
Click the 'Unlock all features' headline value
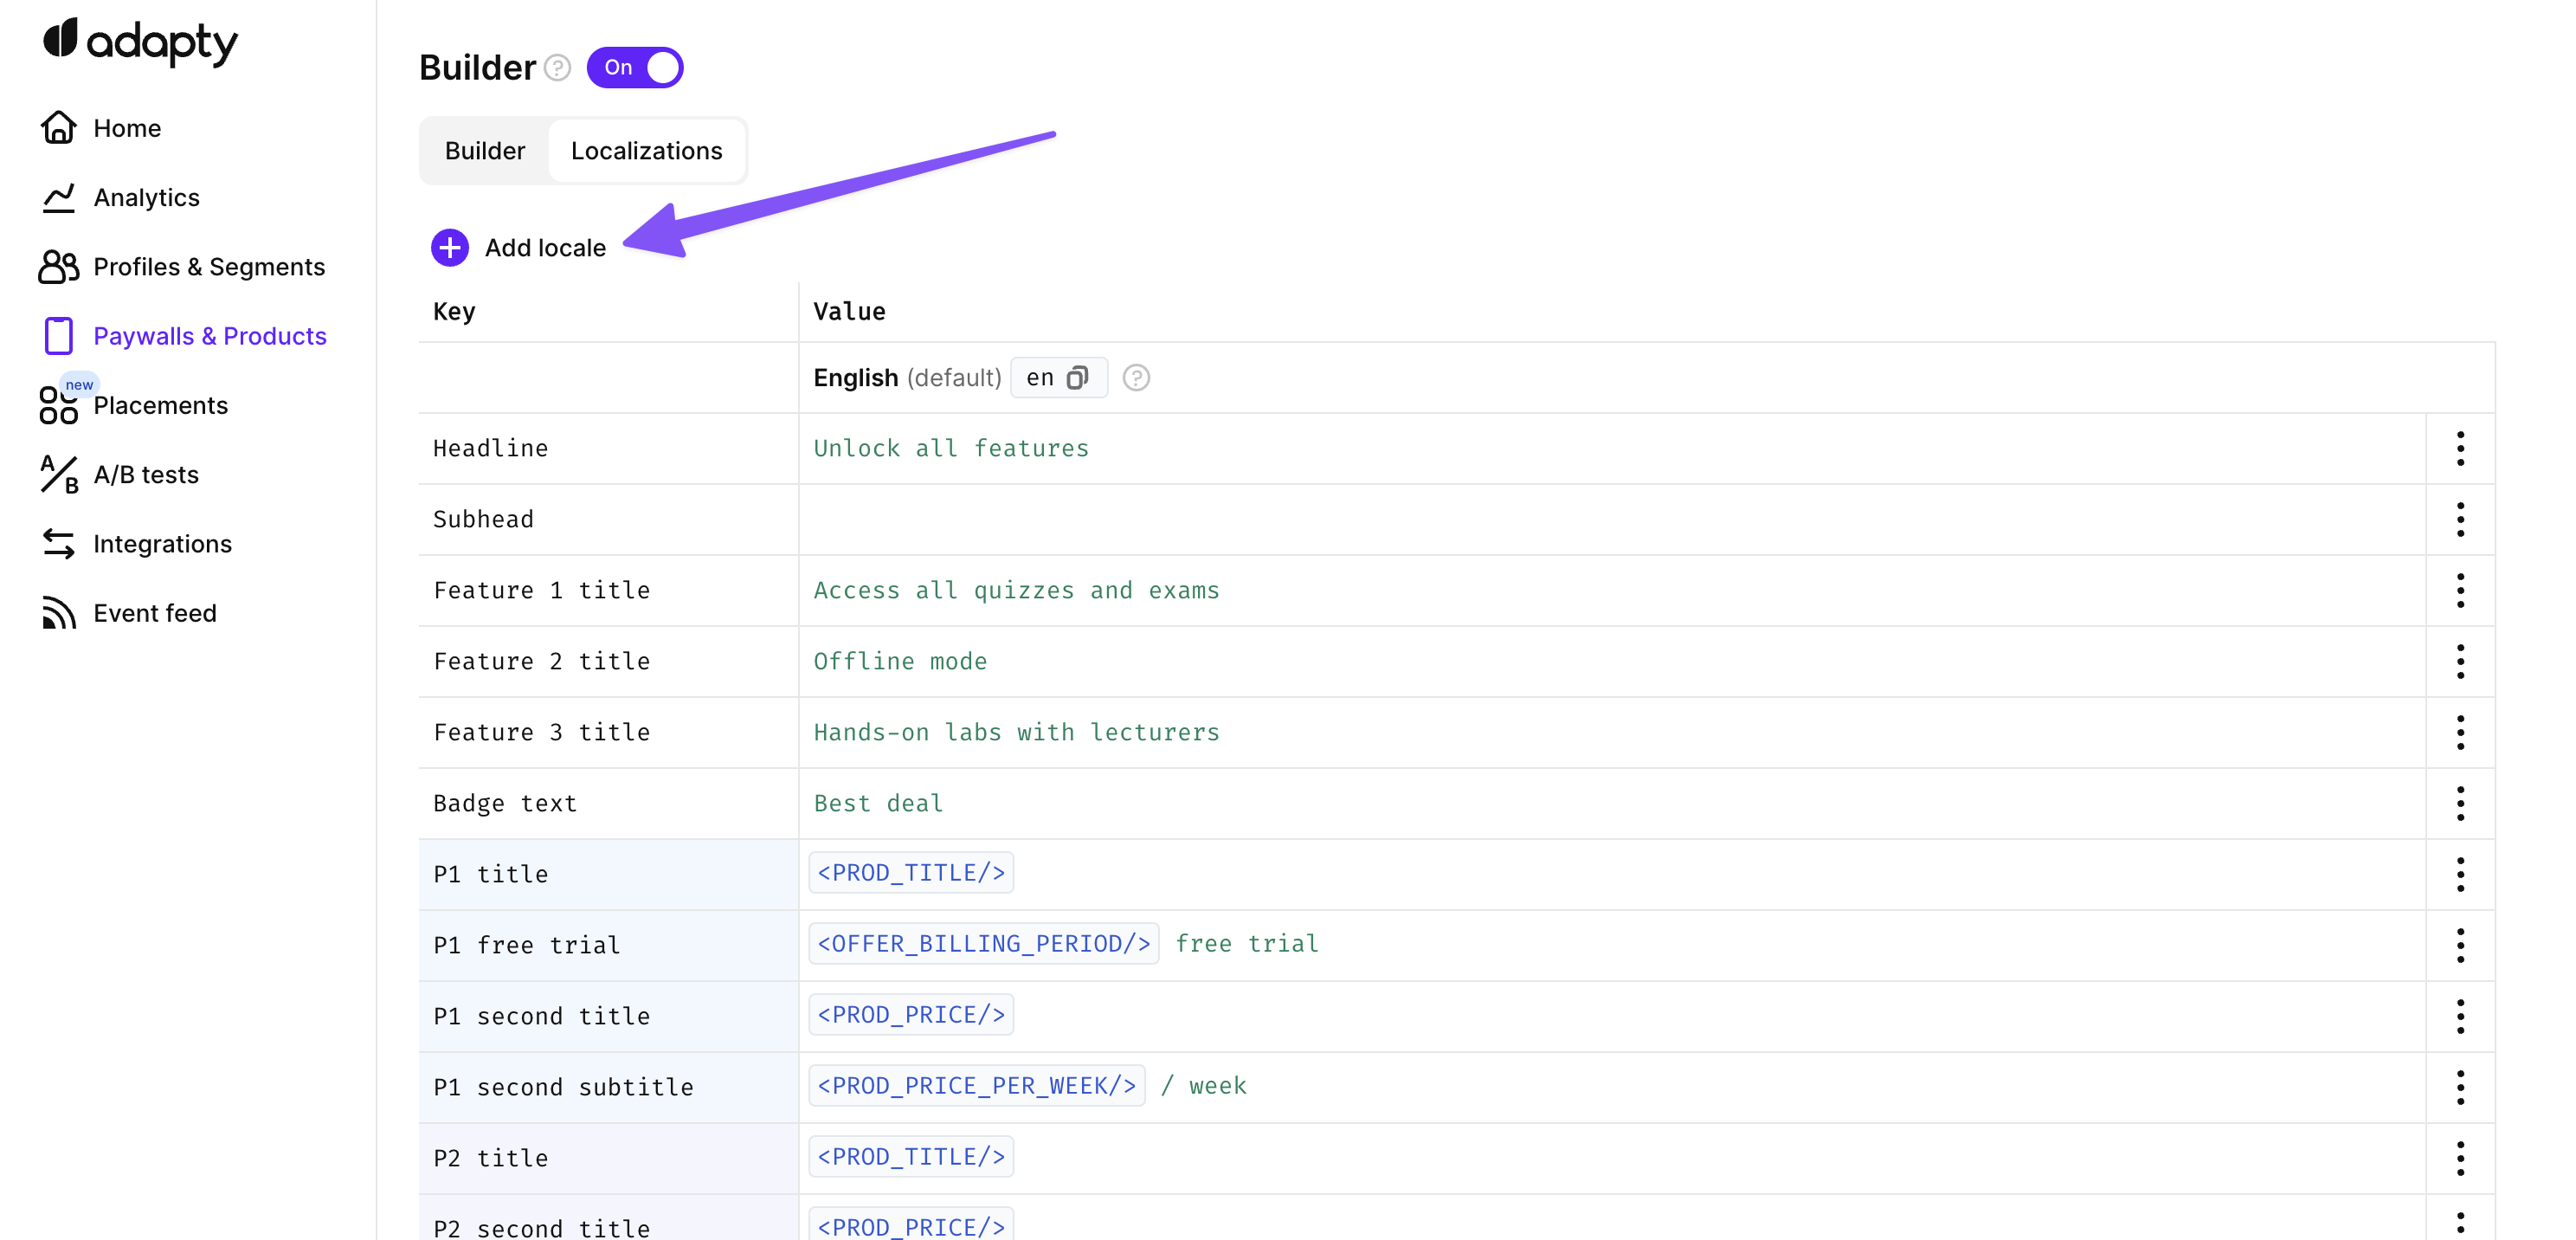950,448
